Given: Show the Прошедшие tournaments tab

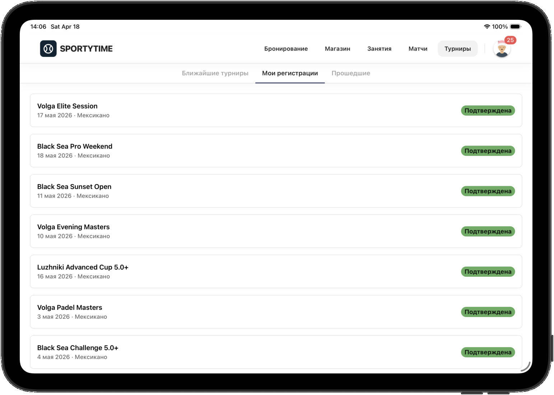Looking at the screenshot, I should pyautogui.click(x=350, y=73).
